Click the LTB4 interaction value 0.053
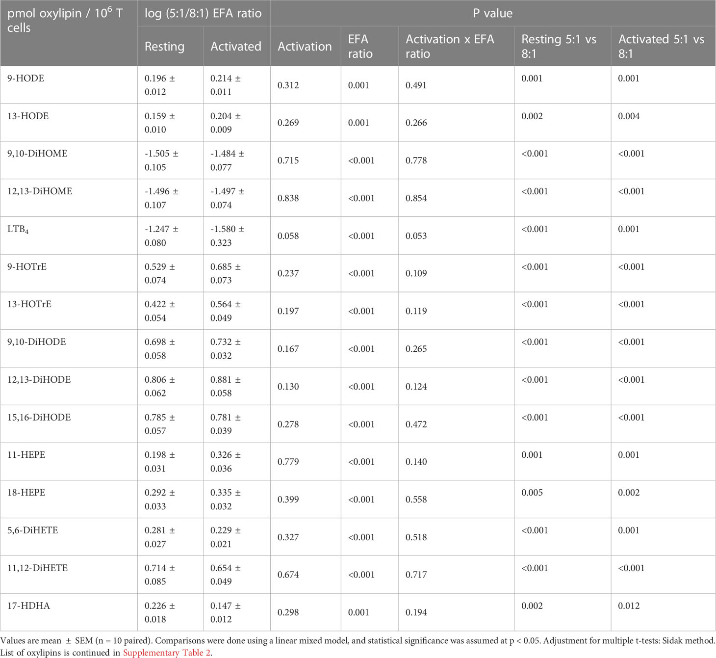Screen dimensions: 716x658 (416, 236)
